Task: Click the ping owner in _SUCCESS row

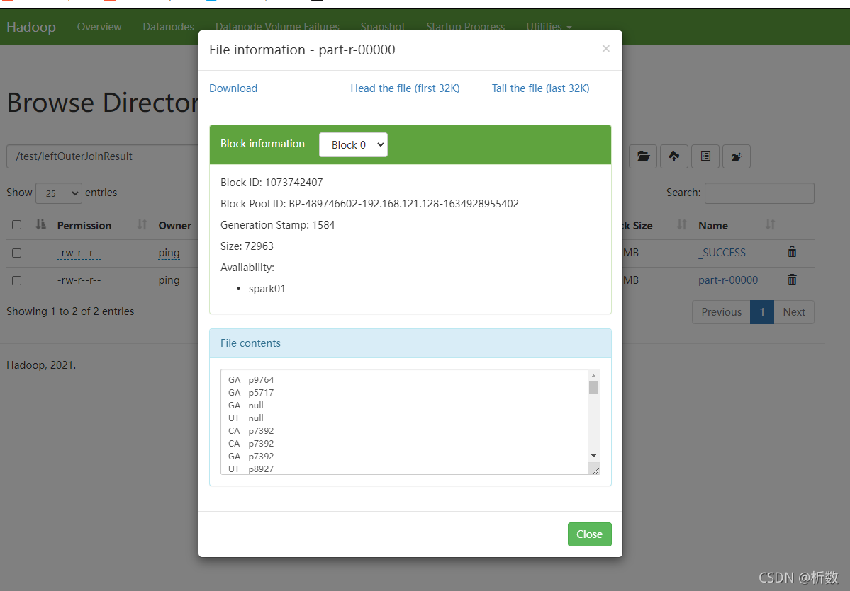Action: coord(169,252)
